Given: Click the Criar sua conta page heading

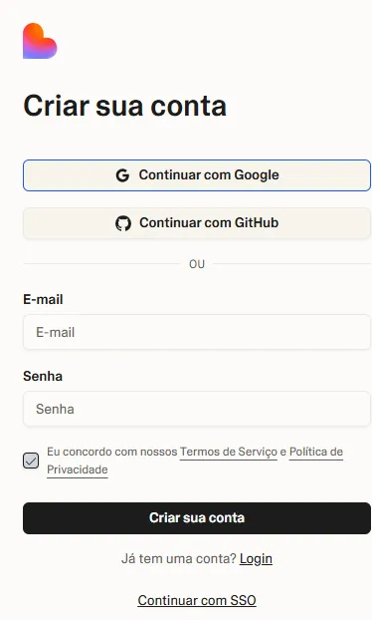Looking at the screenshot, I should (125, 106).
